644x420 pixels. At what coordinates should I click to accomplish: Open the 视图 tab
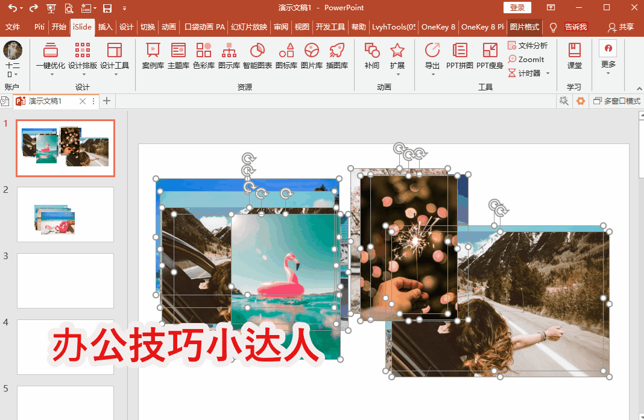click(x=302, y=27)
